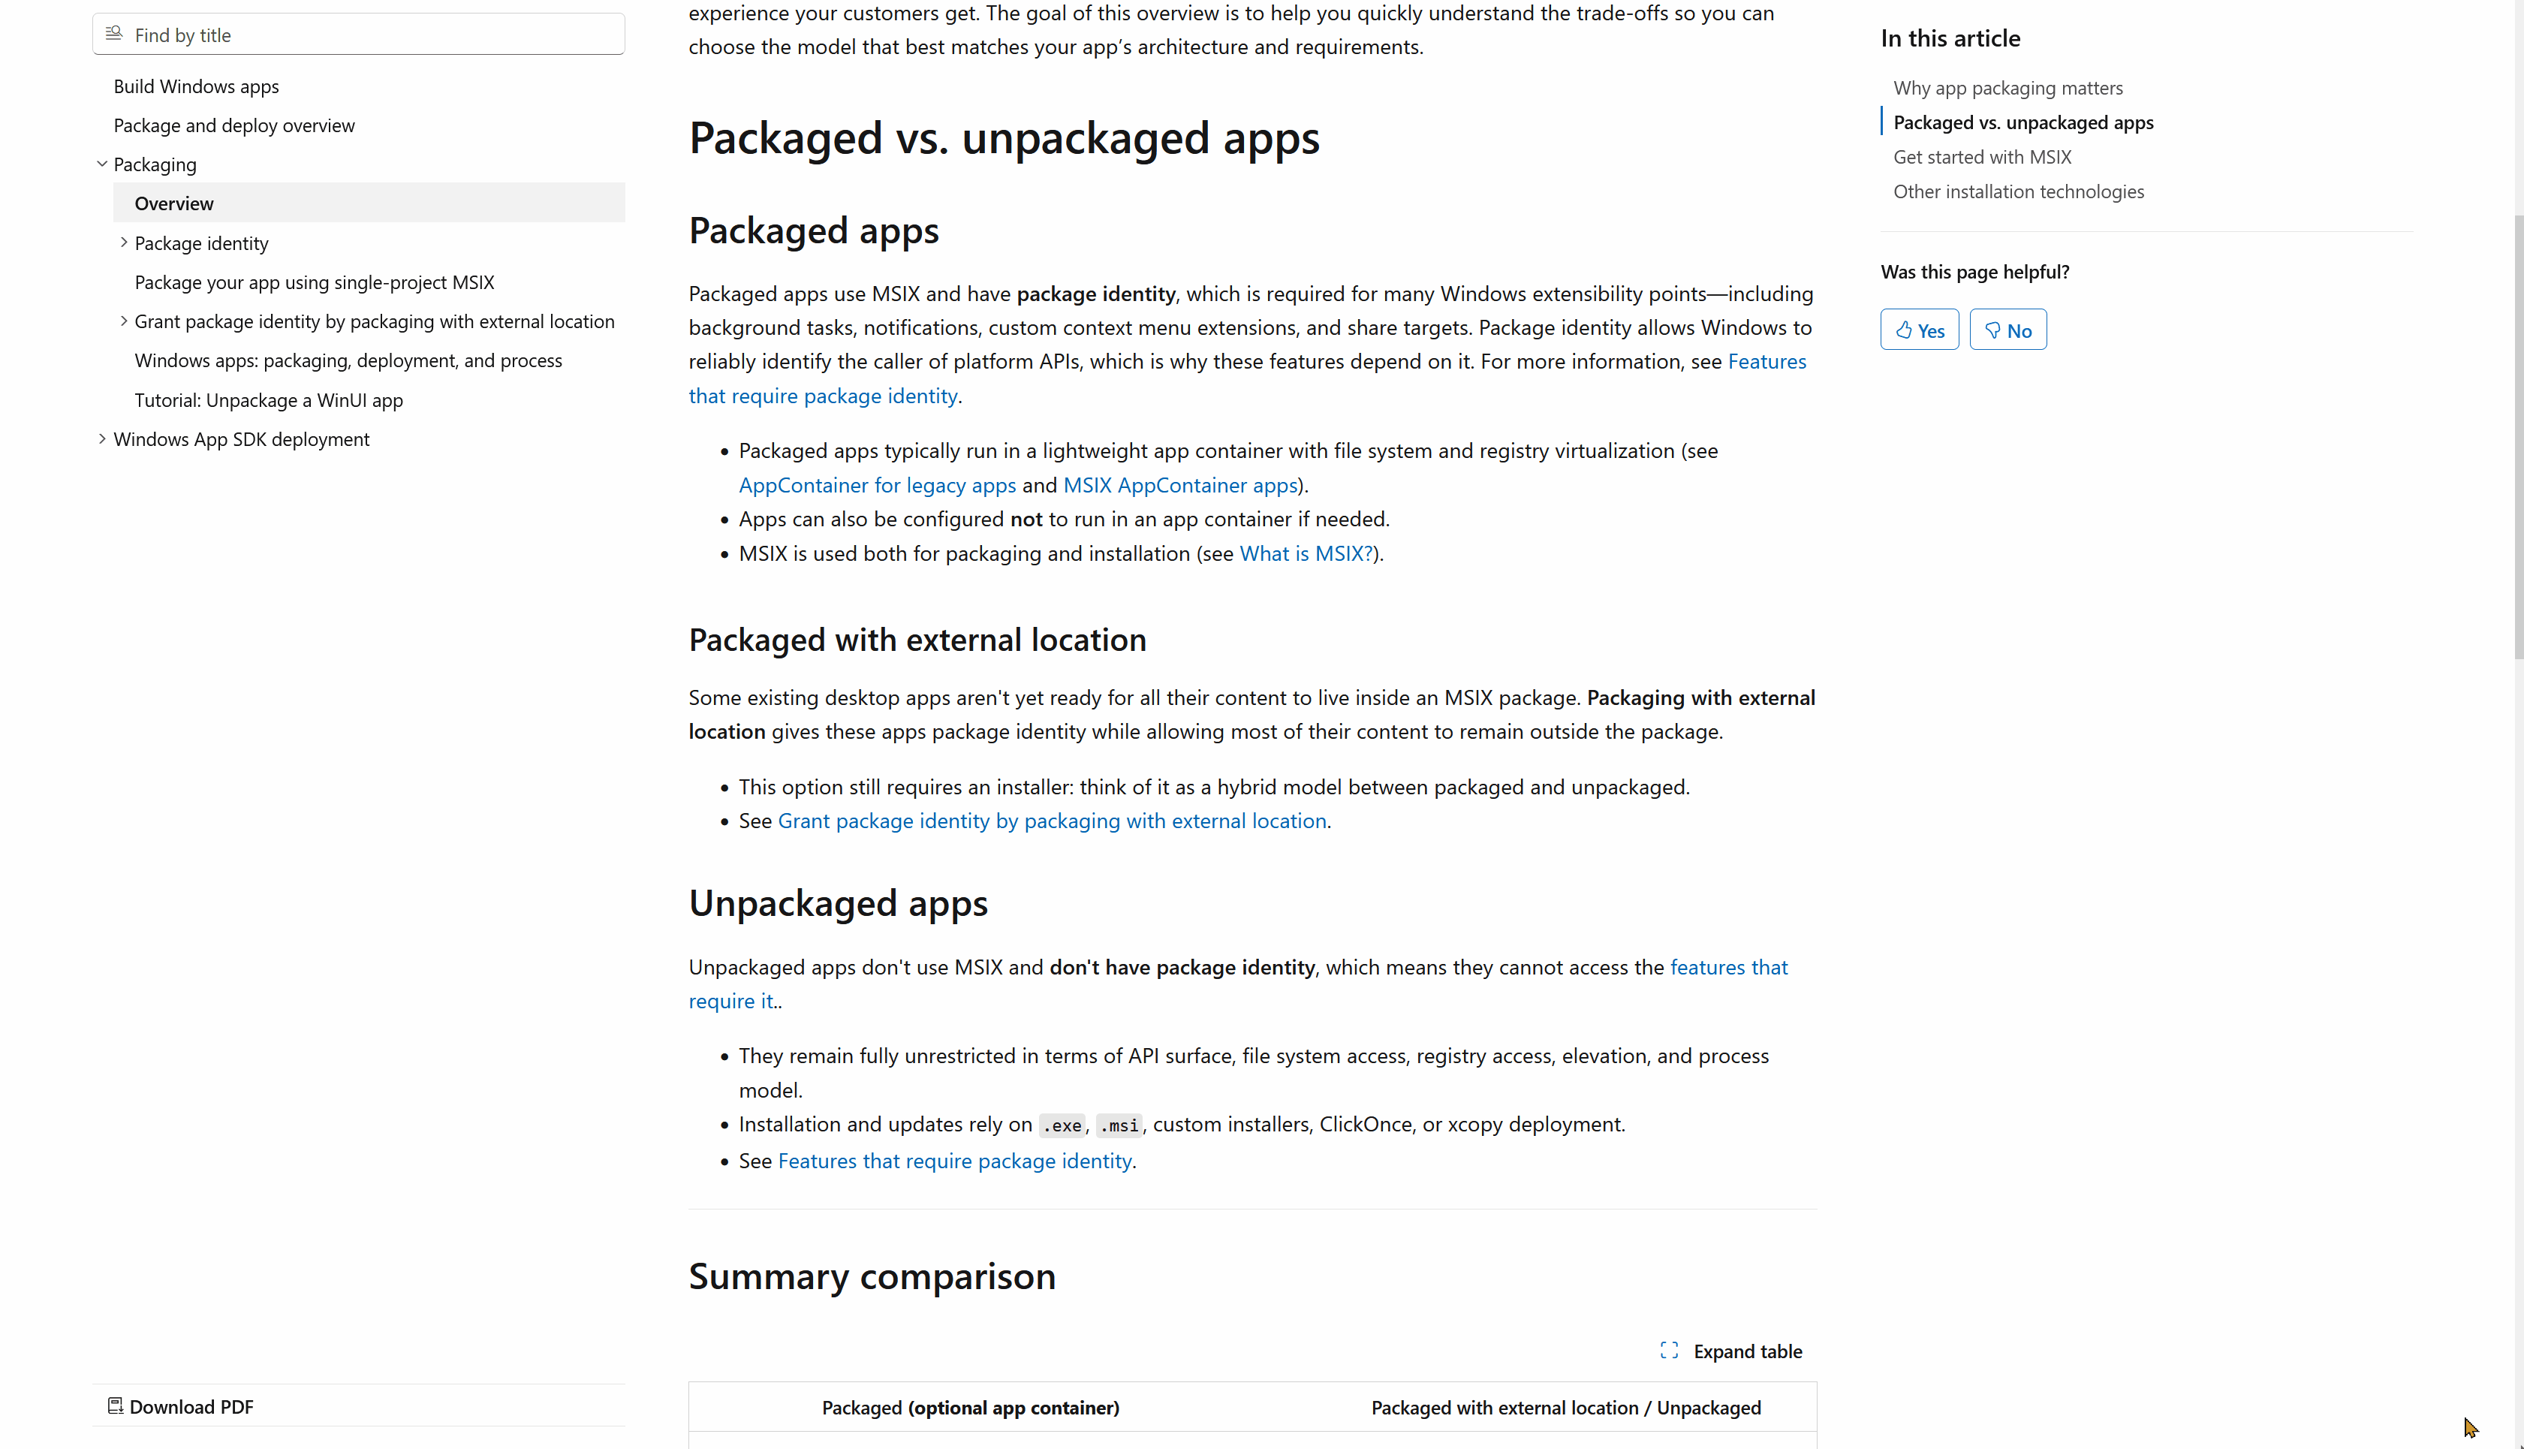
Task: Expand Grant package identity sidebar node
Action: click(x=123, y=321)
